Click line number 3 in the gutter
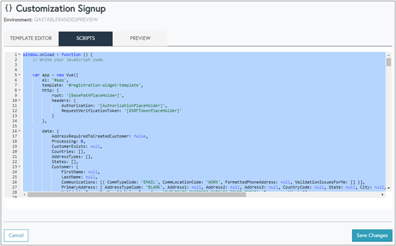Viewport: 396px width, 246px height. 16,65
